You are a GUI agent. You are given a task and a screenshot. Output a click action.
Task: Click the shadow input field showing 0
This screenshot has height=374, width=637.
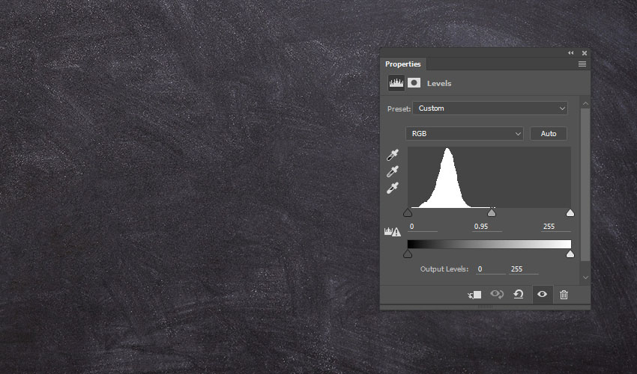click(423, 227)
